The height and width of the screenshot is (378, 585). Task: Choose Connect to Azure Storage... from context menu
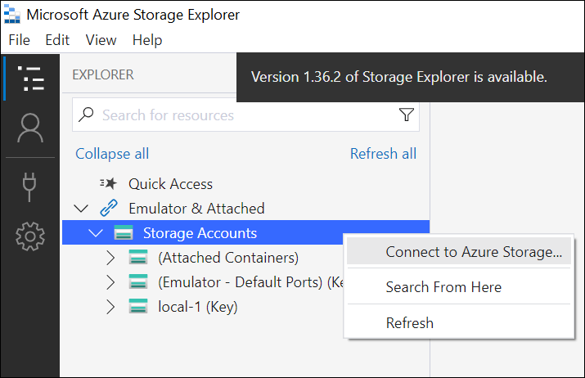tap(473, 252)
